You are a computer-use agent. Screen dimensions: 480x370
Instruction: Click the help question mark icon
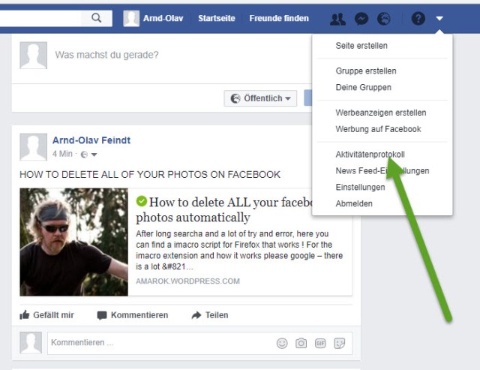click(x=418, y=19)
